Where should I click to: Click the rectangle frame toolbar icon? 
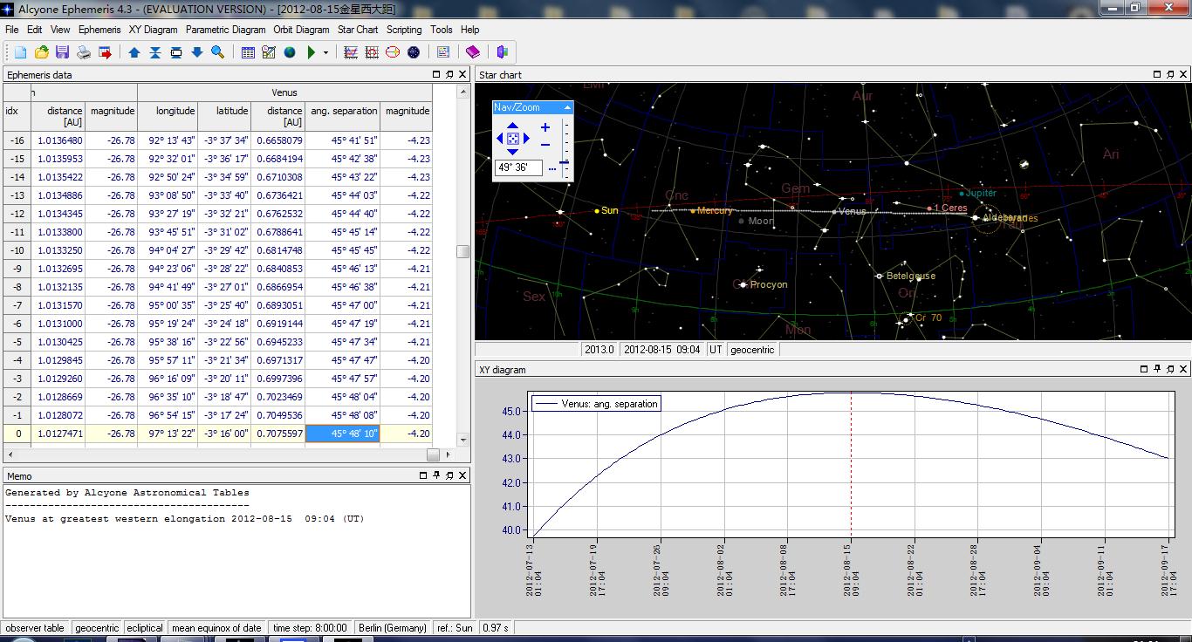pos(176,52)
